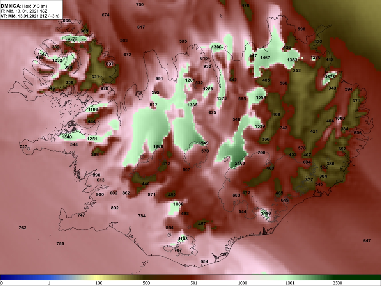Click the 1498 height value
Viewport: 381px width, 286px height.
coord(266,213)
